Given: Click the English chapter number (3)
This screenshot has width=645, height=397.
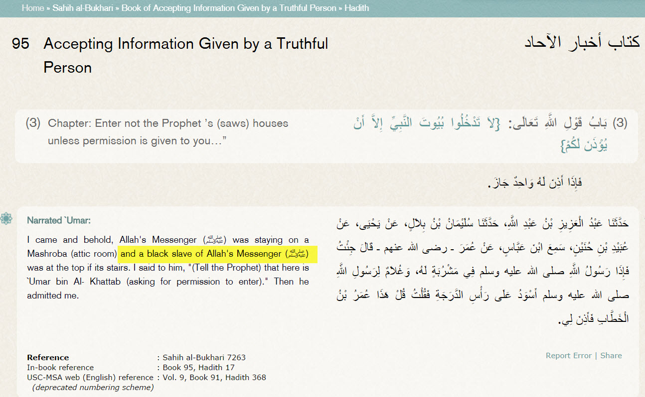Looking at the screenshot, I should [x=33, y=123].
